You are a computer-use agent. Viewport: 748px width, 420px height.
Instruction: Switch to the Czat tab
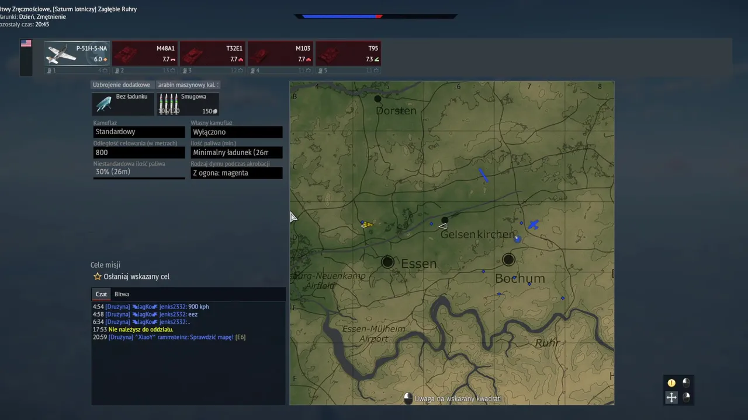click(101, 294)
